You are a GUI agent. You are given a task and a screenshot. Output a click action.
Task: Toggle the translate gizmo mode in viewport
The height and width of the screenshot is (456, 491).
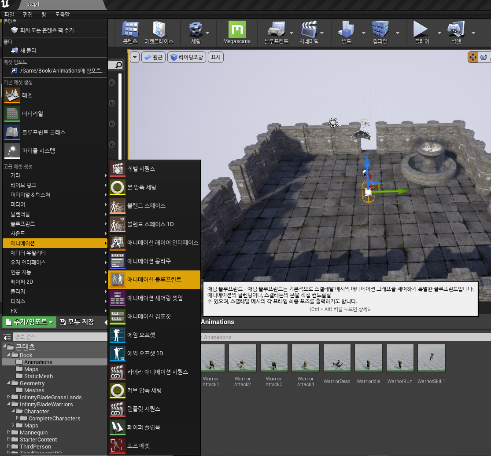tap(473, 57)
